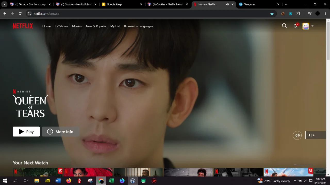Open the Netflix notifications bell
330x185 pixels.
point(295,26)
